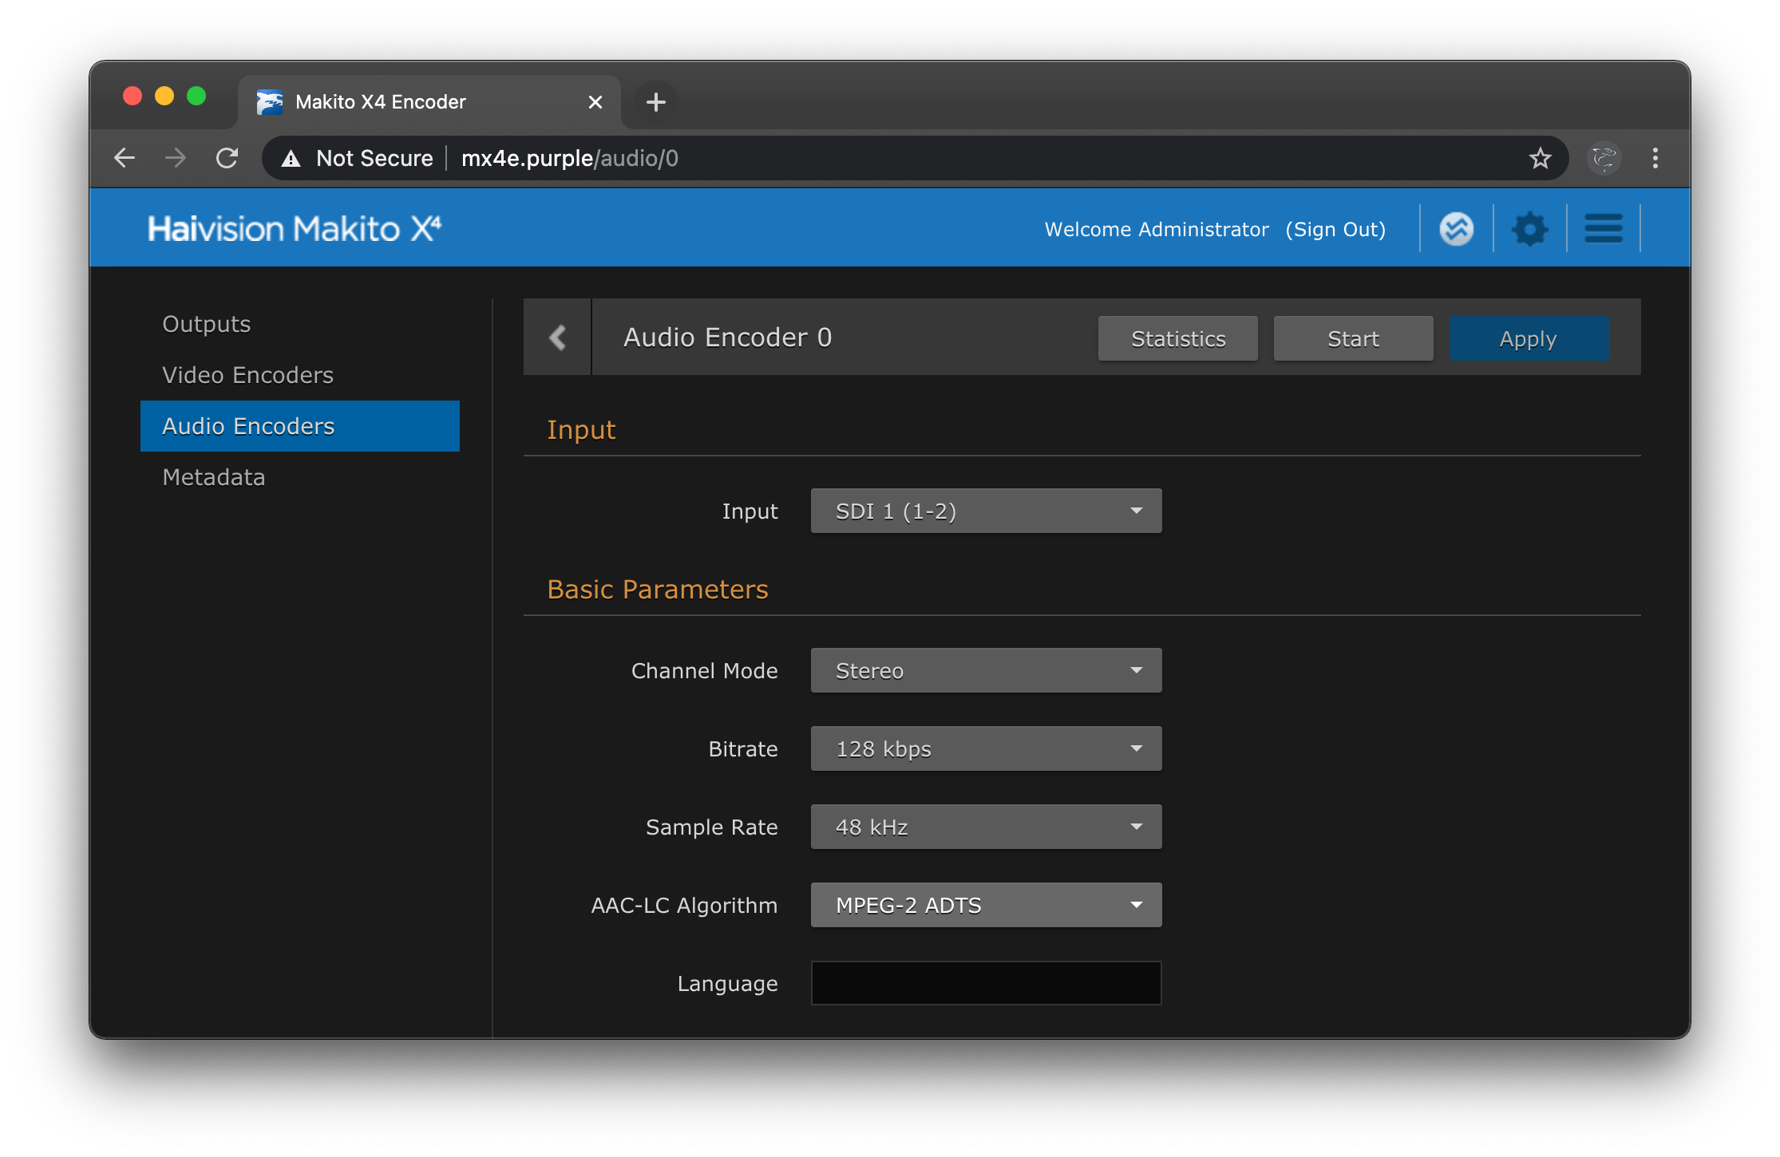Select the Makito X4 Encoder browser tab
The width and height of the screenshot is (1780, 1157).
pyautogui.click(x=429, y=102)
